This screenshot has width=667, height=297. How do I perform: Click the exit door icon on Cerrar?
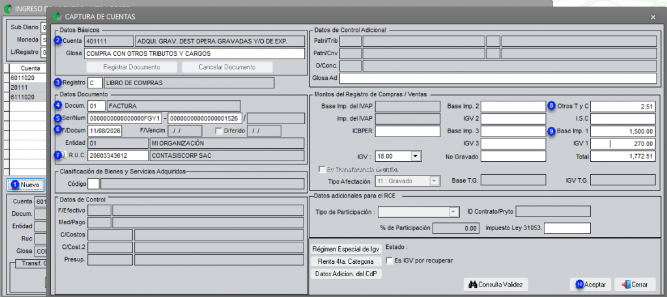click(626, 284)
